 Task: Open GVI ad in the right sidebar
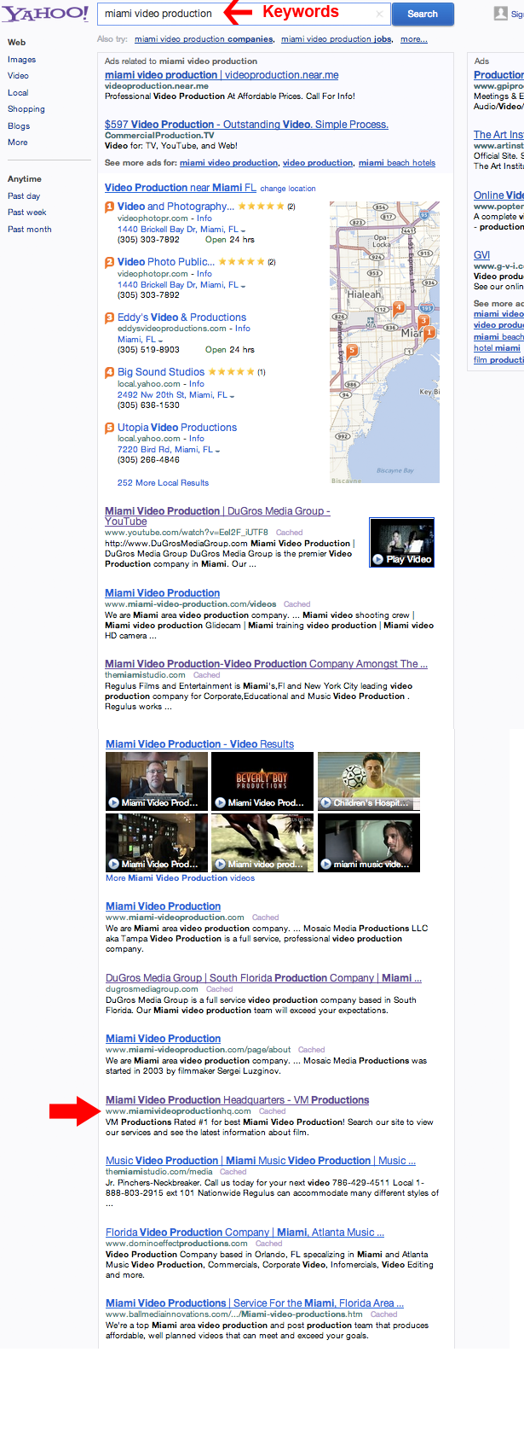481,255
